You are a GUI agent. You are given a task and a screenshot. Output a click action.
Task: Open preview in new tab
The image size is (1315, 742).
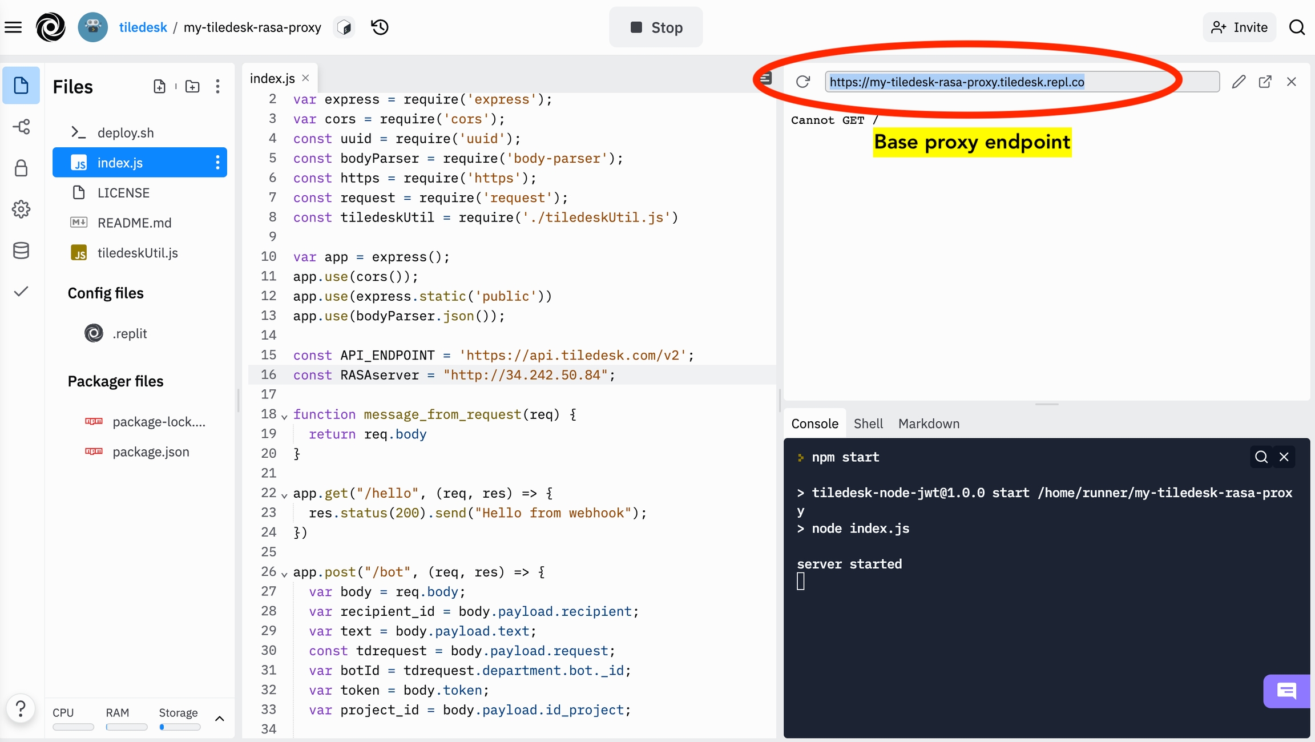click(1265, 82)
